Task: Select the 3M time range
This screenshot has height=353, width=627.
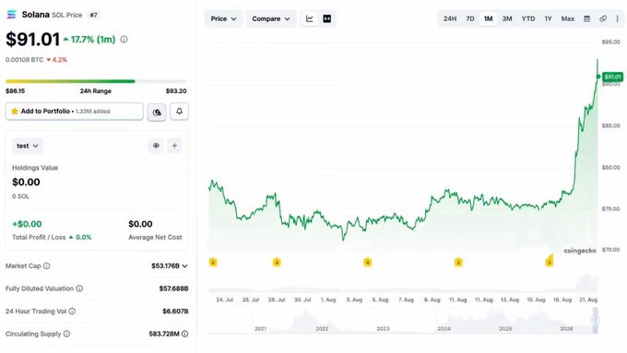Action: coord(507,18)
